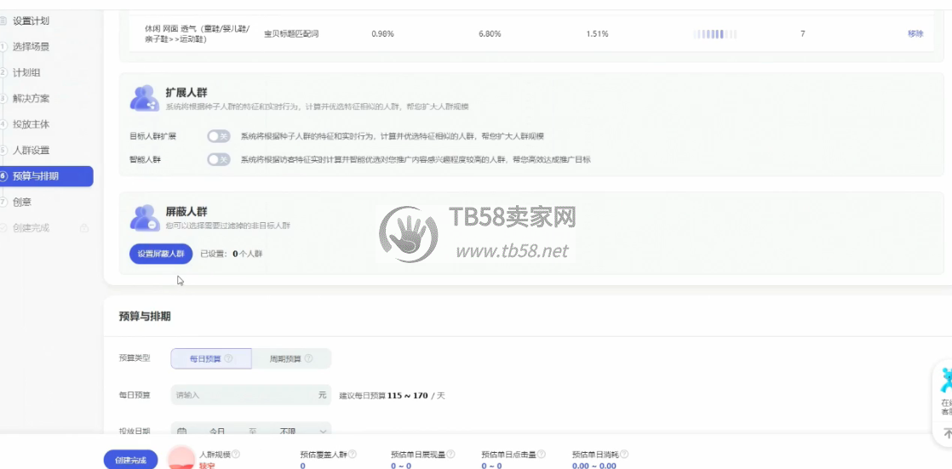Click the greyed 创建完成 sidebar step

click(31, 228)
